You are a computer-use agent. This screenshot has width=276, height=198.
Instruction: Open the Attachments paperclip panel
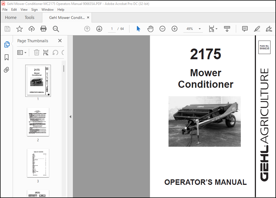click(x=7, y=70)
